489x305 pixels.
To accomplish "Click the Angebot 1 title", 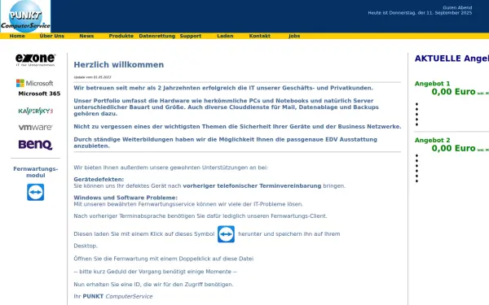I will tap(432, 84).
